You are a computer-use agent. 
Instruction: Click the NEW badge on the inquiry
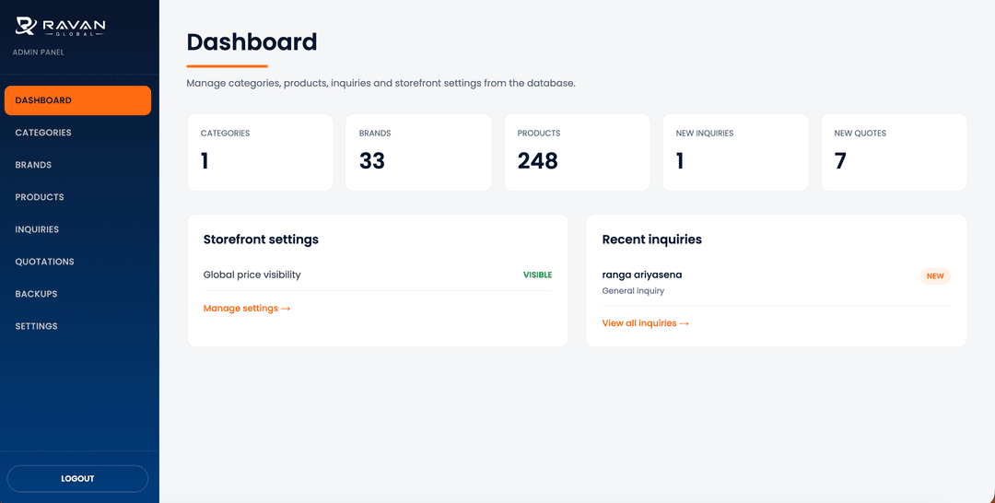pos(935,276)
